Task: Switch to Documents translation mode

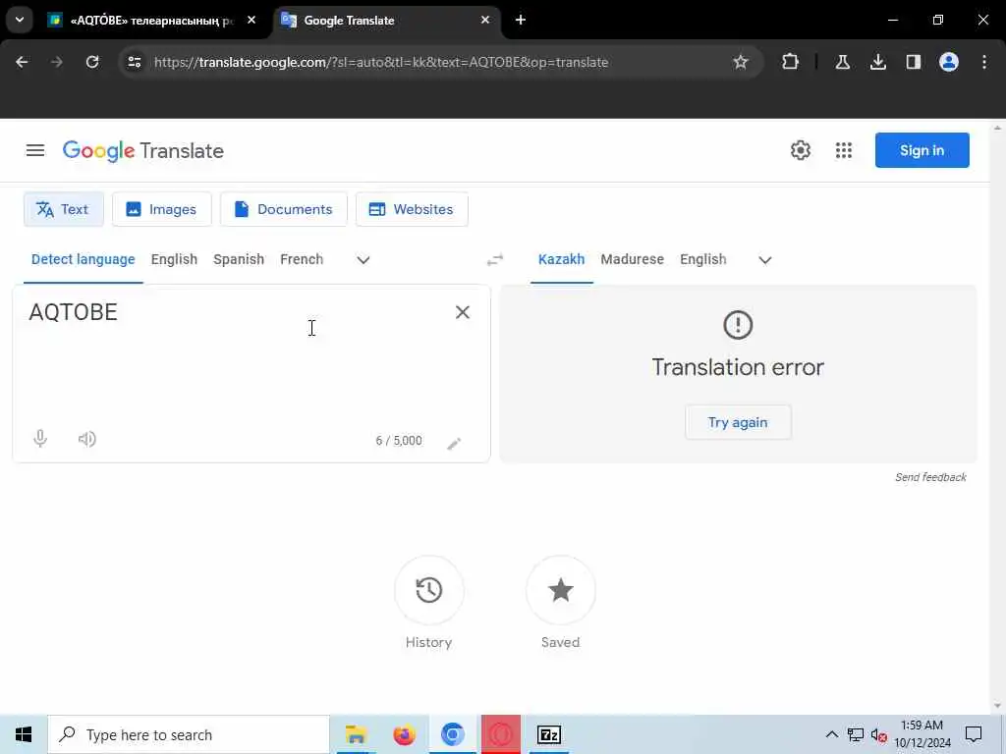Action: (x=284, y=209)
